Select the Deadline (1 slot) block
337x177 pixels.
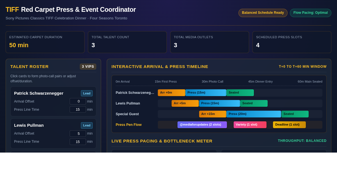tap(289, 125)
